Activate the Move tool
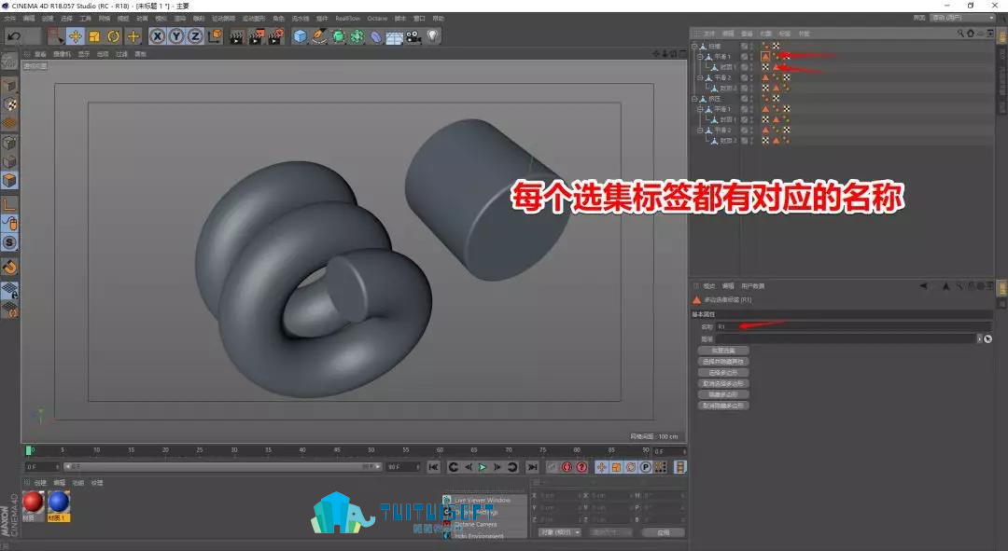1008x551 pixels. coord(76,36)
